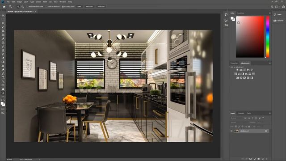The image size is (286, 161).
Task: Switch to the Channels tab
Action: 241,113
